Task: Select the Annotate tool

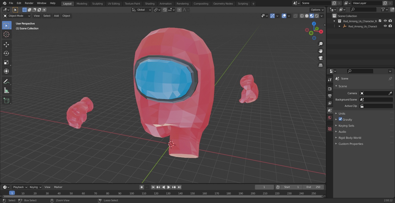Action: pos(6,81)
